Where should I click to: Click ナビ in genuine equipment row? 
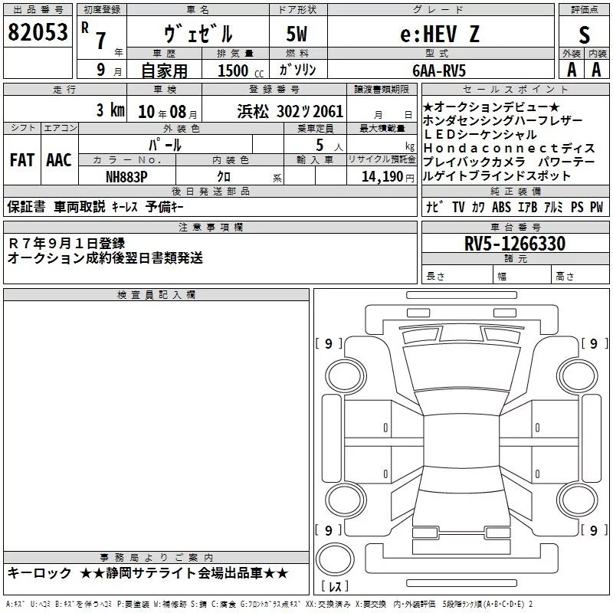point(434,207)
